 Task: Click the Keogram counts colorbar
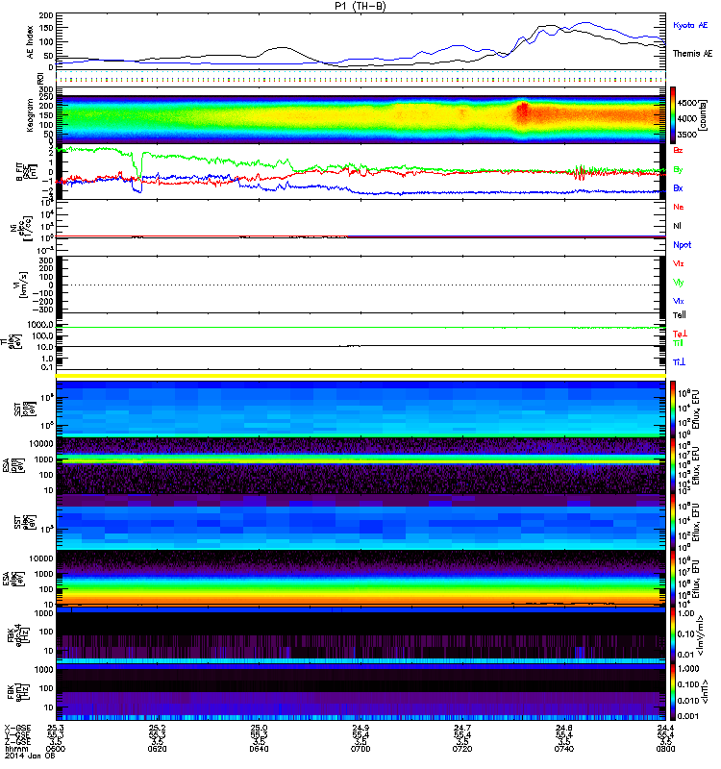coord(674,114)
